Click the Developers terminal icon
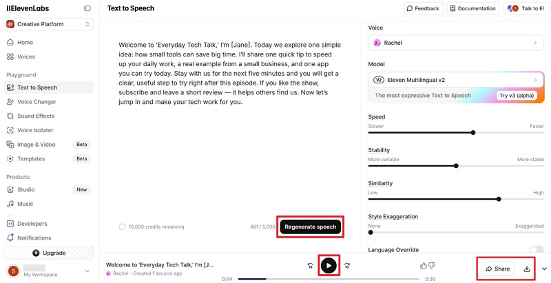Screen dimensions: 551x283 [10, 224]
